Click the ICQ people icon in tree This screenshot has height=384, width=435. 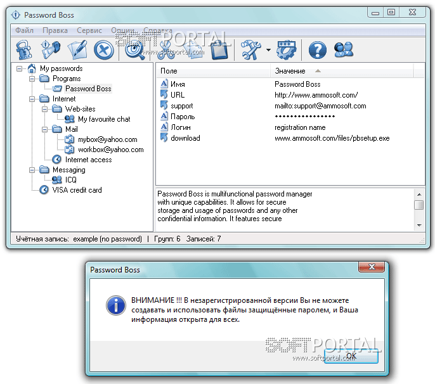57,180
